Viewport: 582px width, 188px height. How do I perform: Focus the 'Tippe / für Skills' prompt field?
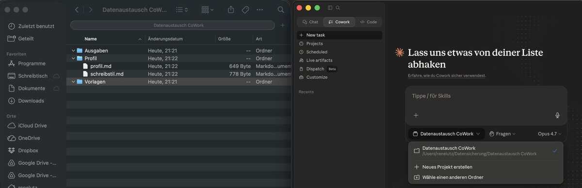tap(486, 96)
